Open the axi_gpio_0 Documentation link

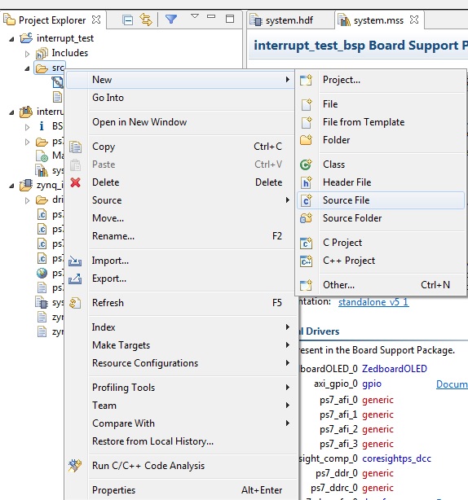(x=452, y=384)
